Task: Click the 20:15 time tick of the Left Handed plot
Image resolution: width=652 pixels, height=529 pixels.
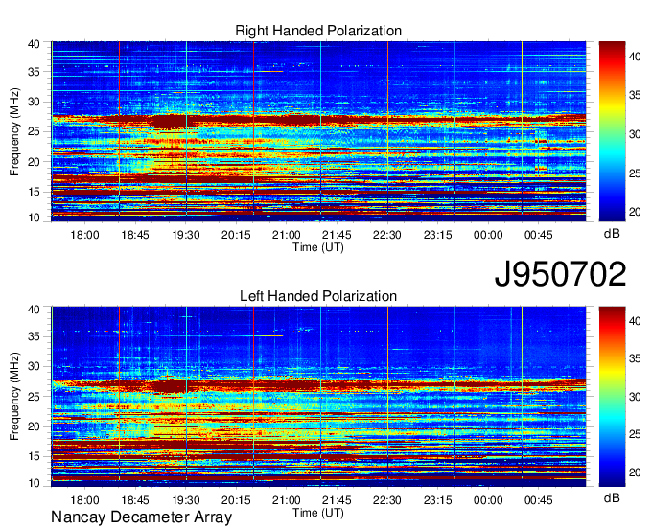Action: [x=236, y=500]
